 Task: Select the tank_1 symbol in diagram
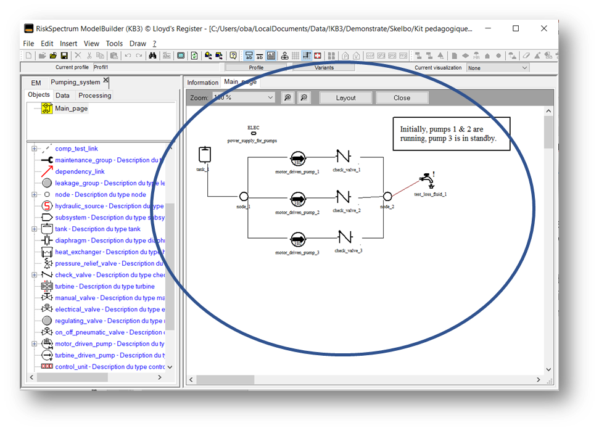(x=205, y=155)
